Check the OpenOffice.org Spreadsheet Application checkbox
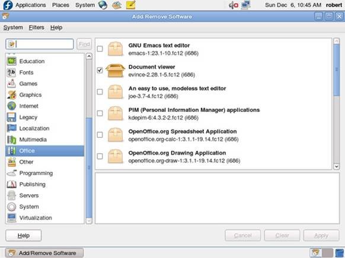345x258 pixels. (x=100, y=135)
